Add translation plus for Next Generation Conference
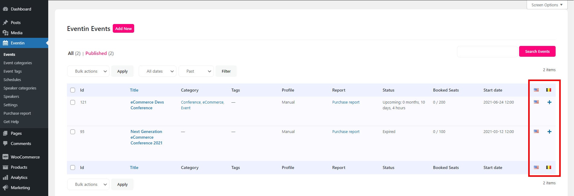The width and height of the screenshot is (574, 196). [x=549, y=132]
